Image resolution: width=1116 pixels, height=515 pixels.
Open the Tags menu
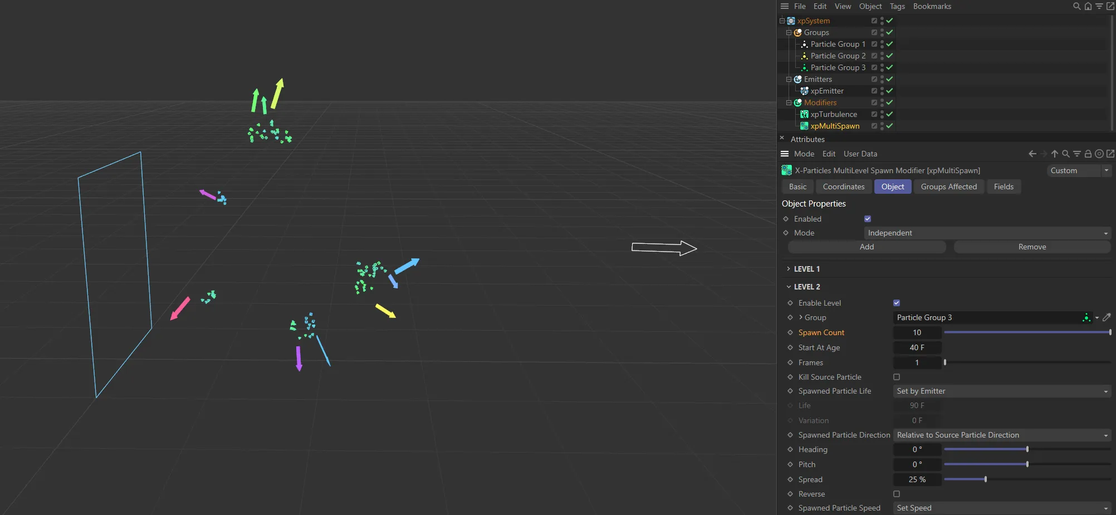[897, 6]
